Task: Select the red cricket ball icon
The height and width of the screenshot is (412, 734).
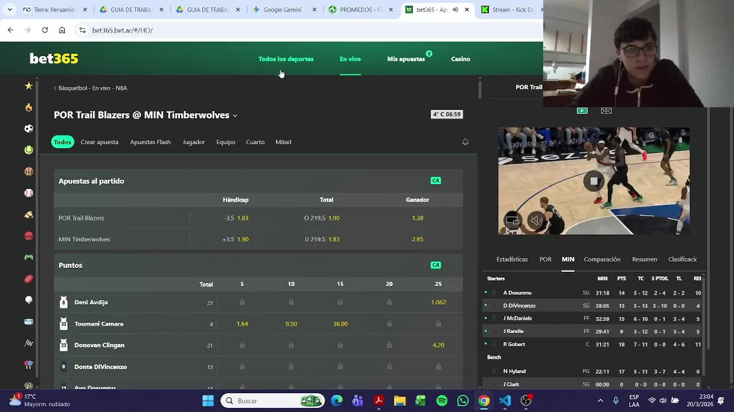Action: tap(29, 236)
